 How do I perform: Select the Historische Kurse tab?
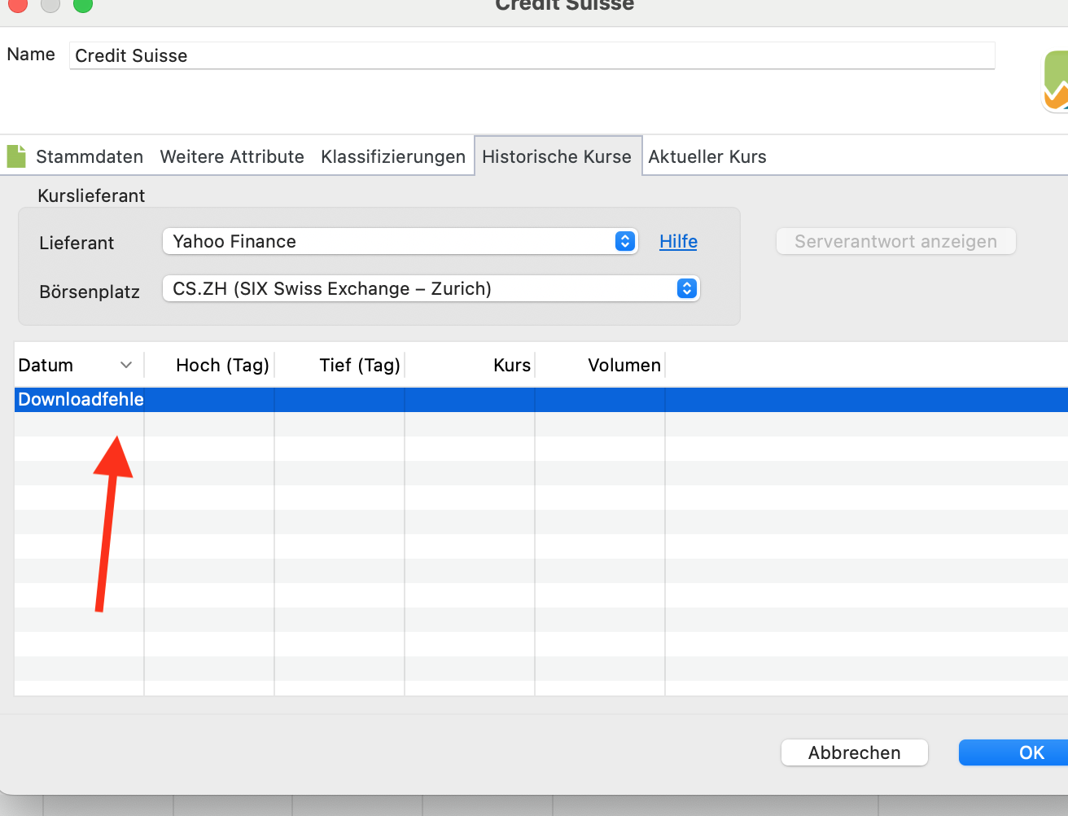[x=557, y=156]
